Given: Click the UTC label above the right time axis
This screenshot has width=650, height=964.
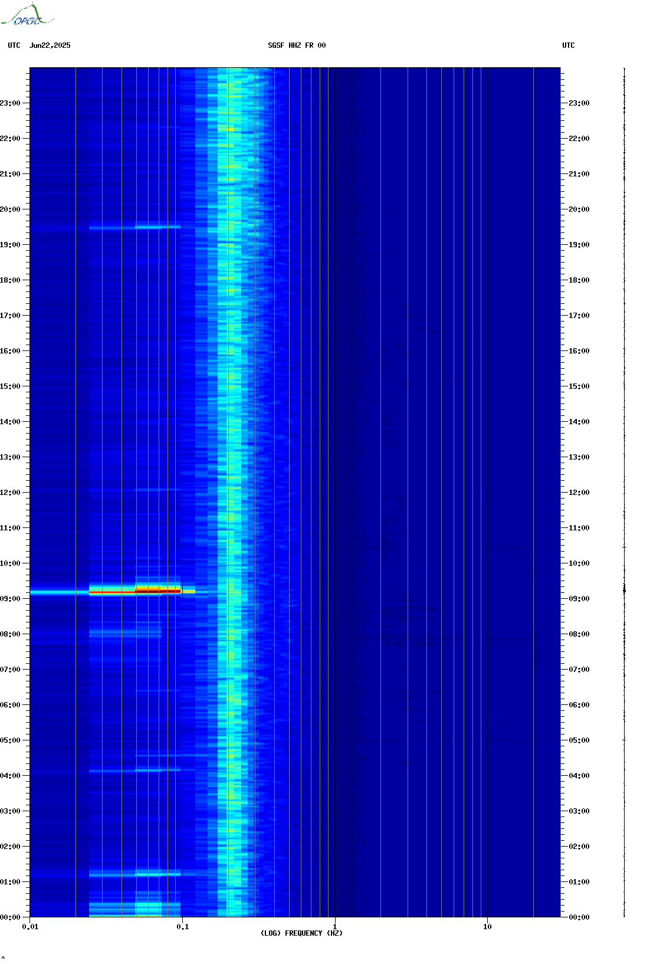Looking at the screenshot, I should point(568,45).
